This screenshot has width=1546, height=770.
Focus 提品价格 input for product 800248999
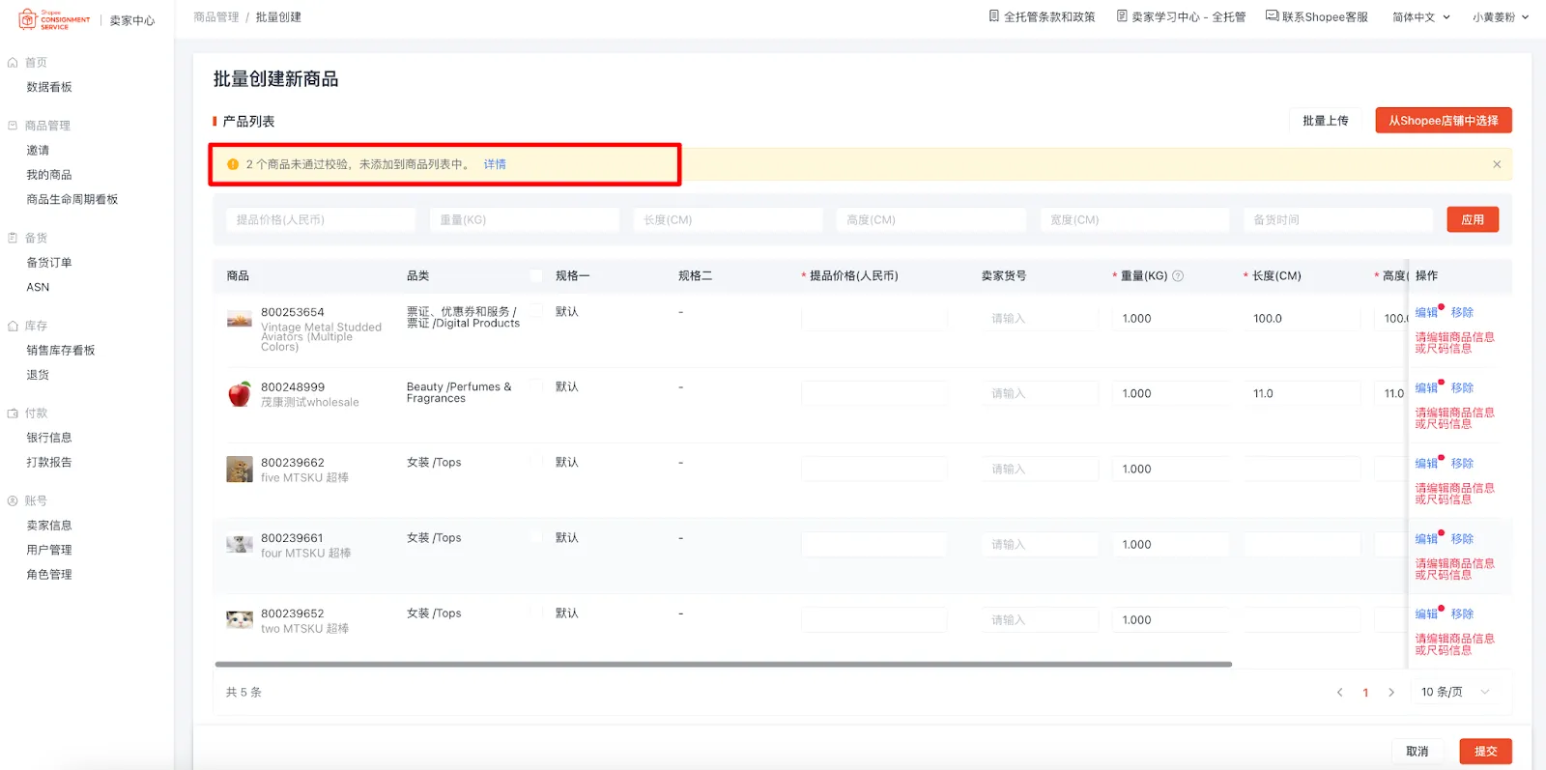click(873, 394)
